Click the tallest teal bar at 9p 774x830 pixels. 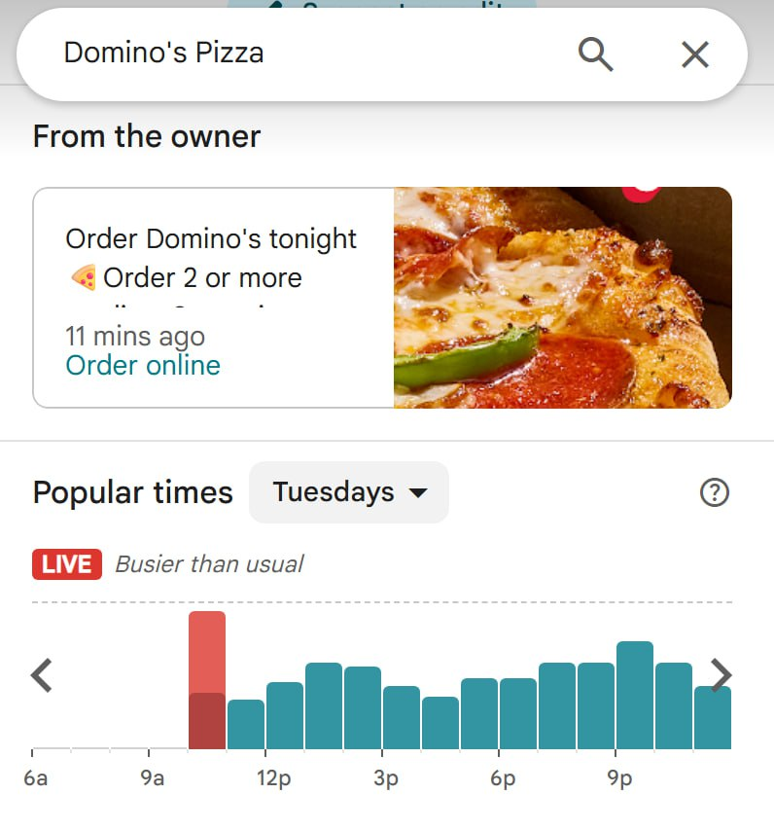coord(635,695)
